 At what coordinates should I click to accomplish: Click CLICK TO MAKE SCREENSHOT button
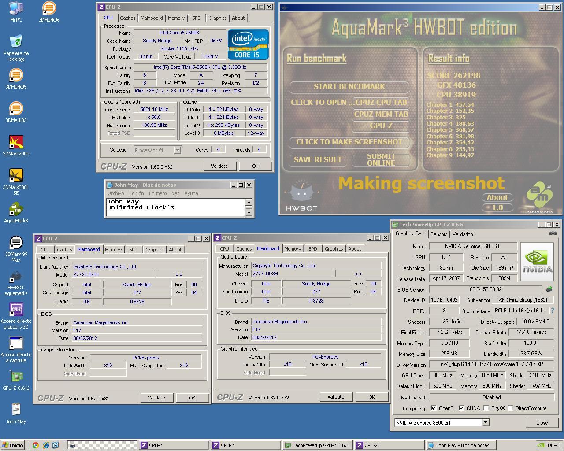[349, 142]
